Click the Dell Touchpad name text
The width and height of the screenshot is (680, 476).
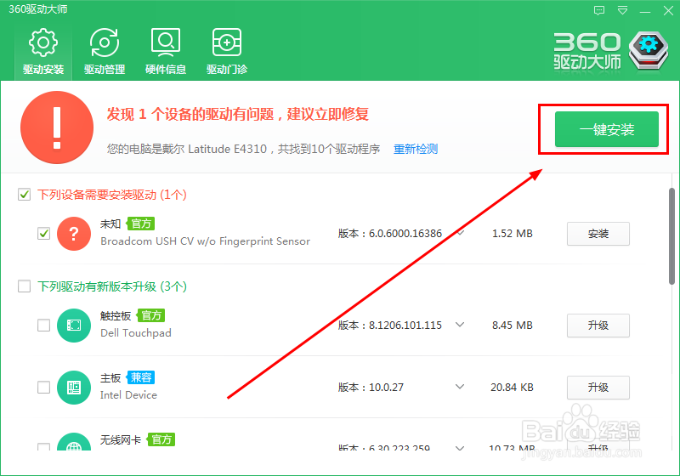coord(136,333)
